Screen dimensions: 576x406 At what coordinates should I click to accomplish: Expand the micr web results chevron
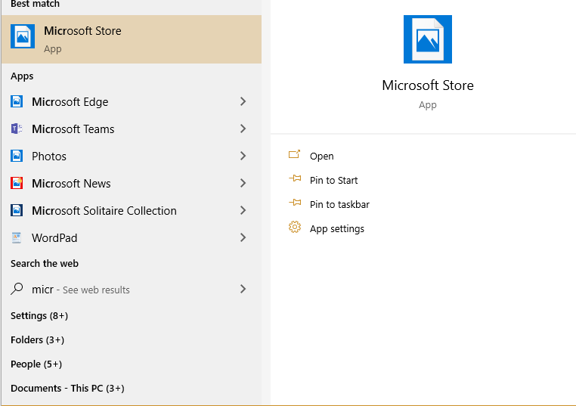(243, 289)
